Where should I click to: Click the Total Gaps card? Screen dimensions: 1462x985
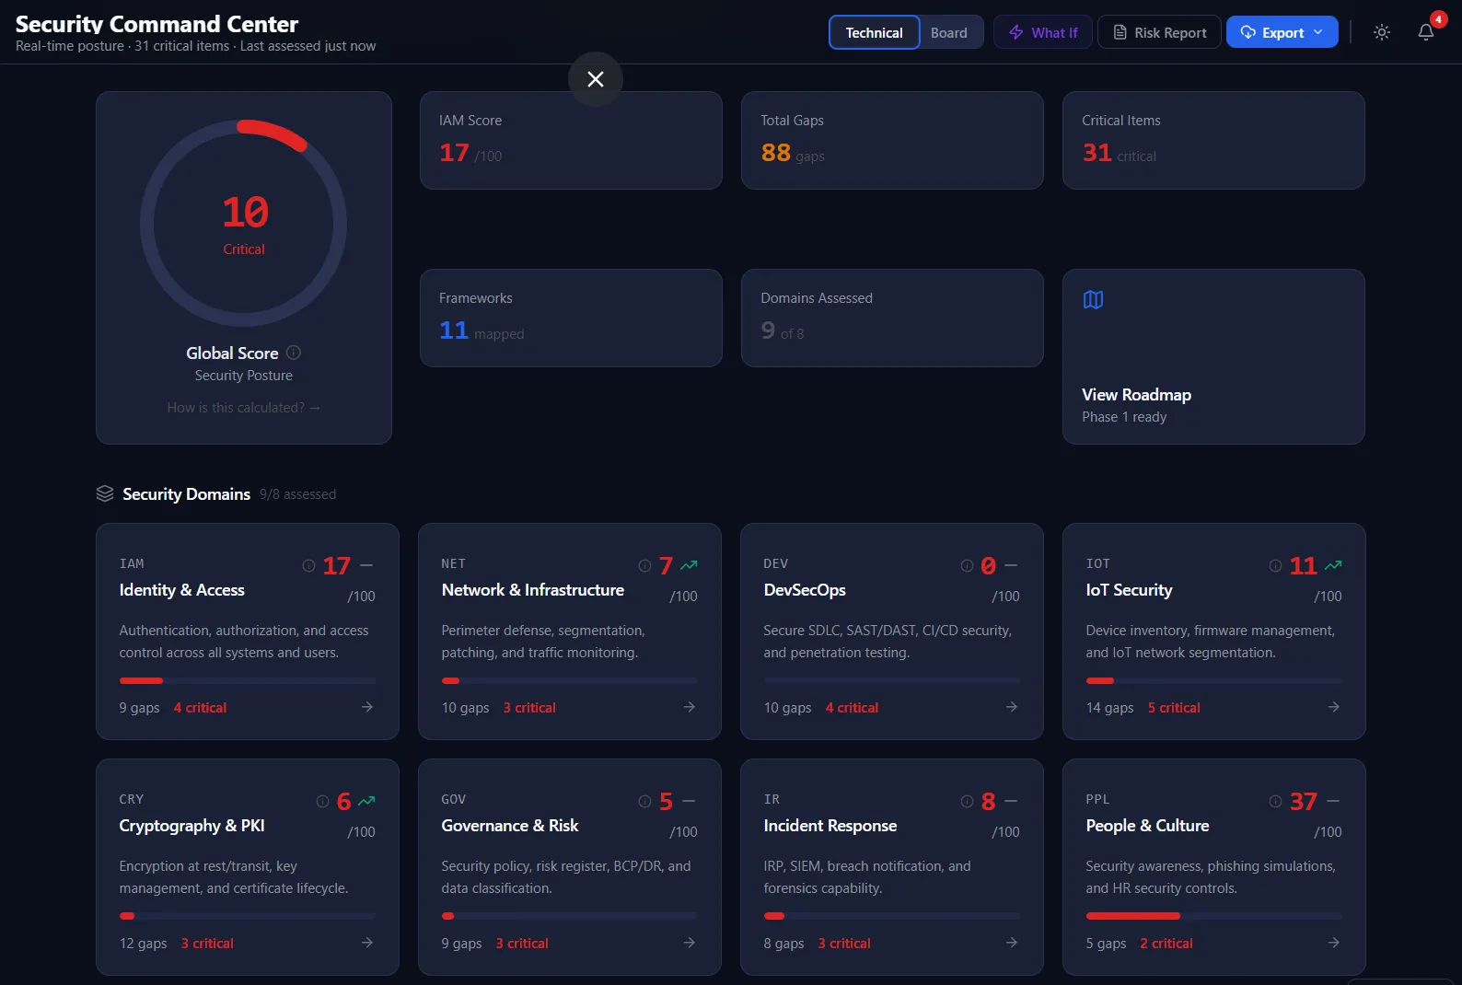coord(892,140)
